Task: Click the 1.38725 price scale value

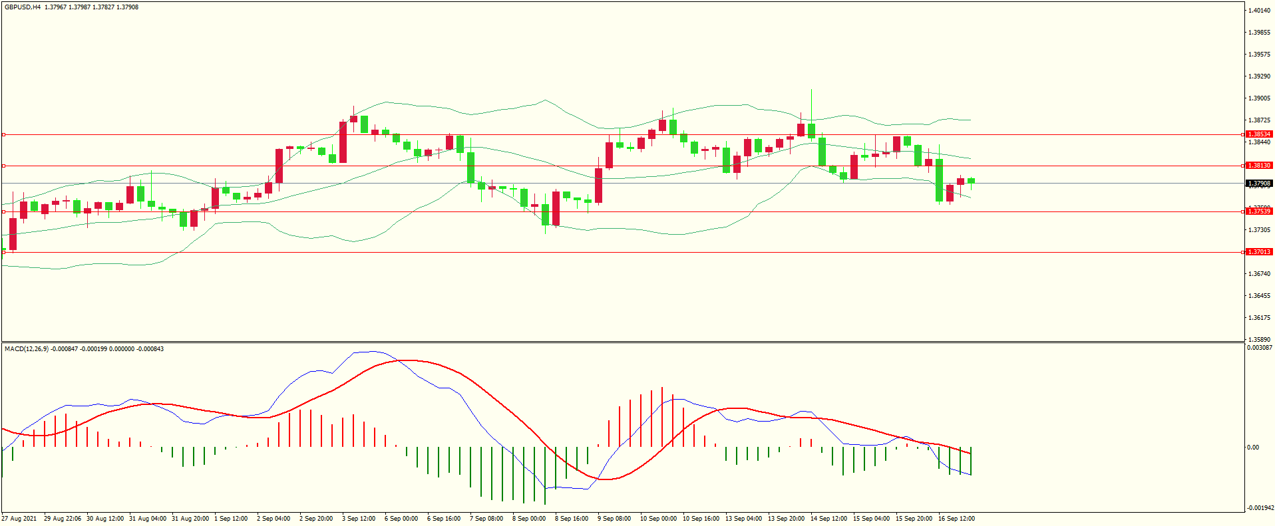Action: 1260,120
